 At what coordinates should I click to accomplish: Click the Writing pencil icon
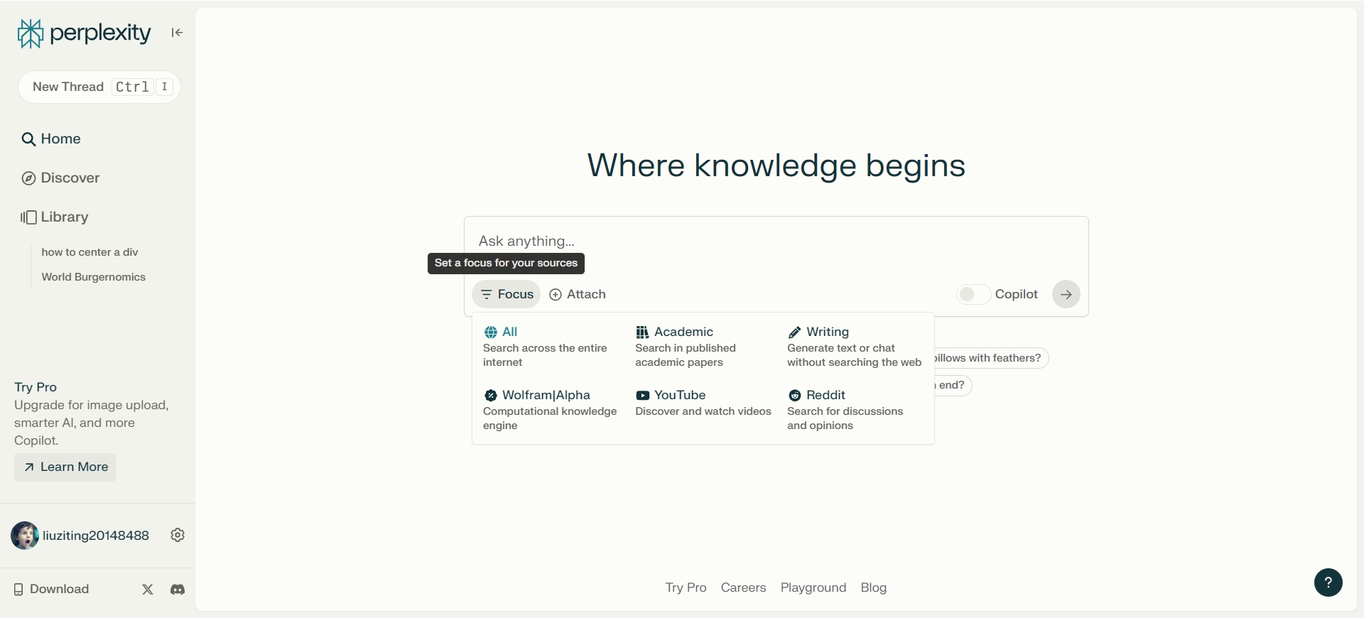coord(795,332)
